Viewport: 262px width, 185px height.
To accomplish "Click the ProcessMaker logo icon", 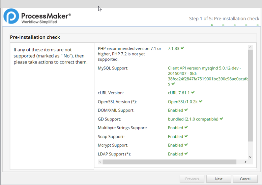I will point(11,16).
